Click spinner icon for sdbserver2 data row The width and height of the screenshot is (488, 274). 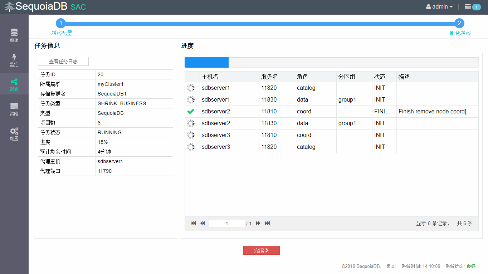tap(191, 123)
